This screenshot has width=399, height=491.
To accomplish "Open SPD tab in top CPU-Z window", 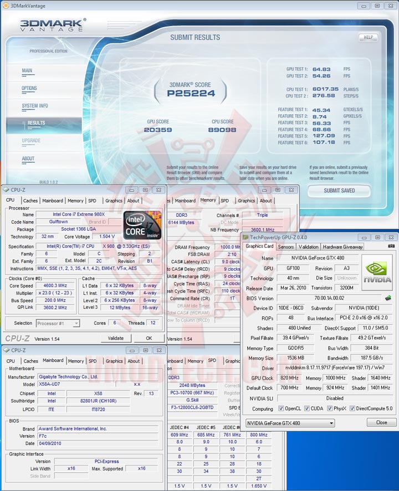I will pos(92,201).
